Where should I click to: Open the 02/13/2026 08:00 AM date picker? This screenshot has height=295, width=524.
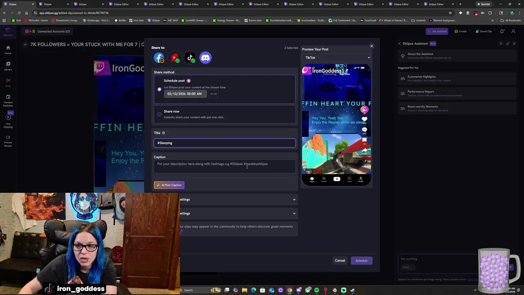[185, 94]
